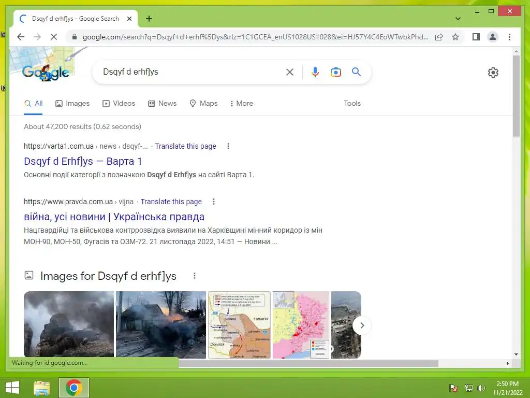This screenshot has width=530, height=398.
Task: Click the scrollbar down arrow
Action: pyautogui.click(x=516, y=354)
